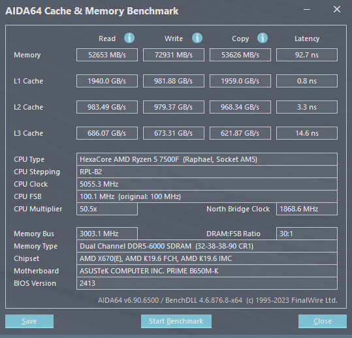Screen dimensions: 352x338
Task: Click the CPU Type field showing Ryzen 5 7500F
Action: [x=207, y=159]
